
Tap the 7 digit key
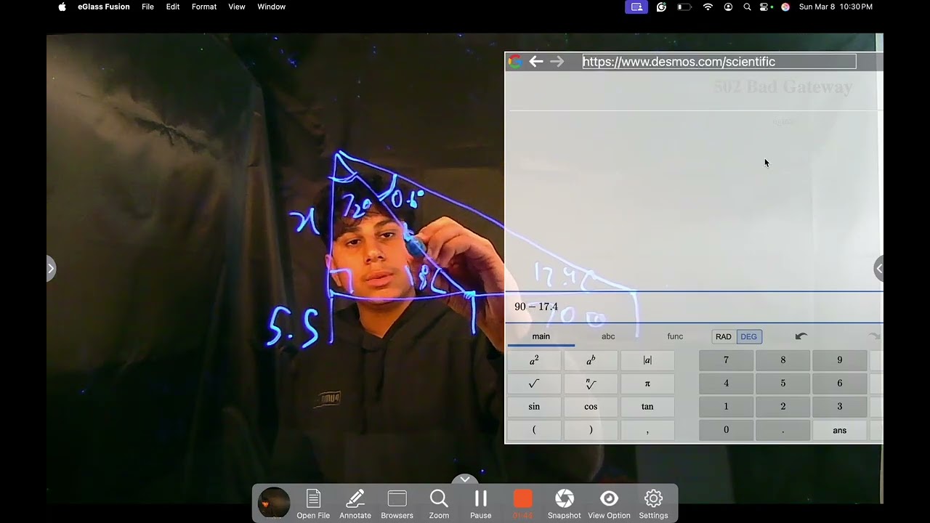[x=726, y=360]
